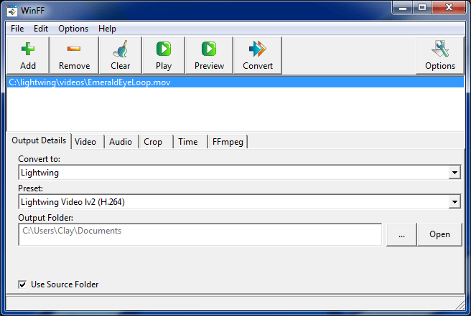Maximize the WinFF window
Image resolution: width=471 pixels, height=316 pixels.
pyautogui.click(x=422, y=8)
